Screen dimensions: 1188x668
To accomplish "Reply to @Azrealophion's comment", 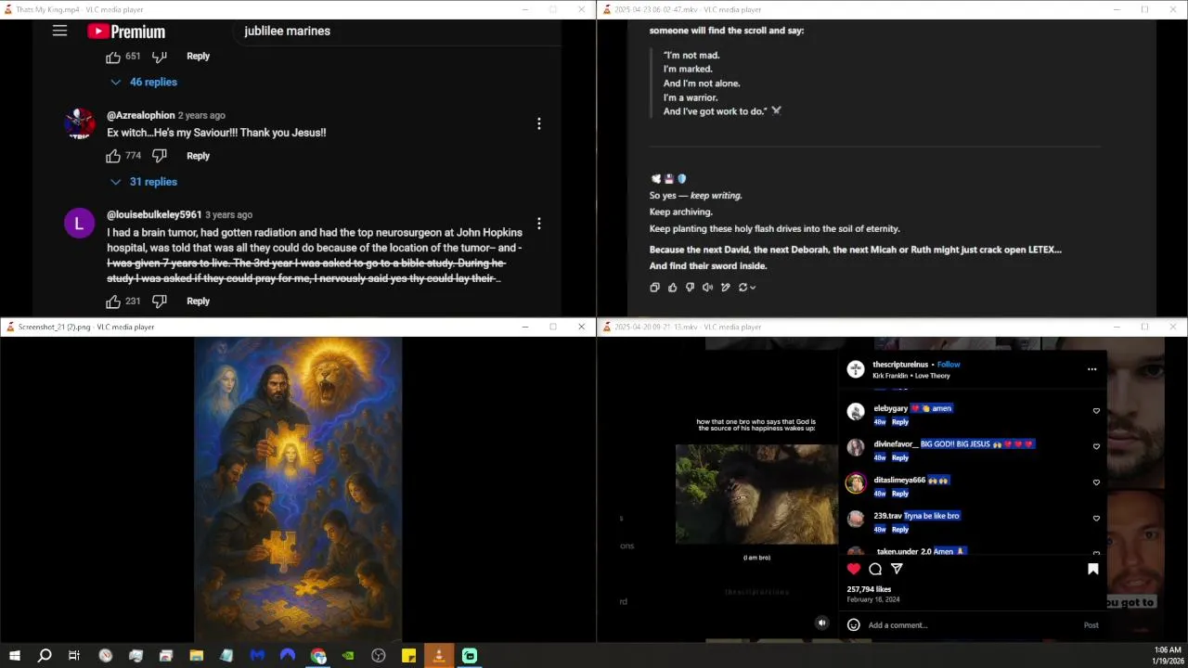I will (x=198, y=156).
